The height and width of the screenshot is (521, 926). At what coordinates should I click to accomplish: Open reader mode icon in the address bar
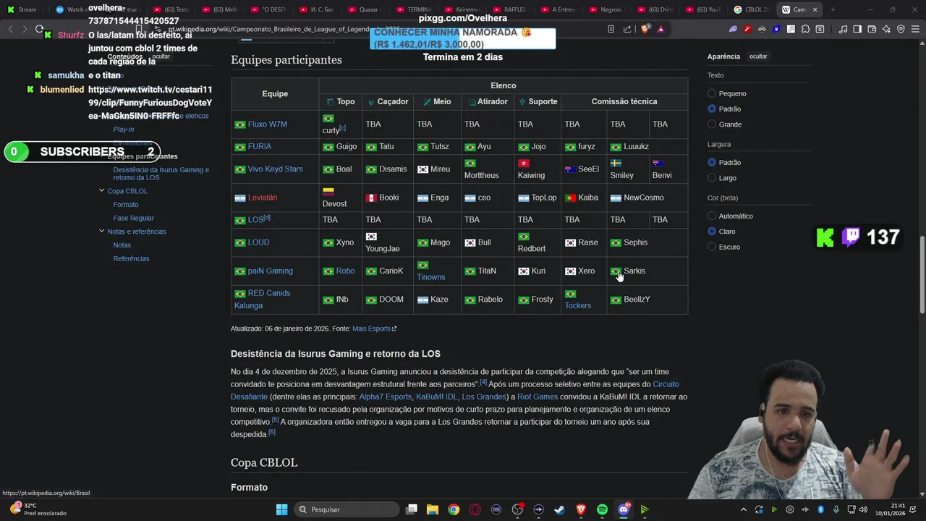pos(611,29)
